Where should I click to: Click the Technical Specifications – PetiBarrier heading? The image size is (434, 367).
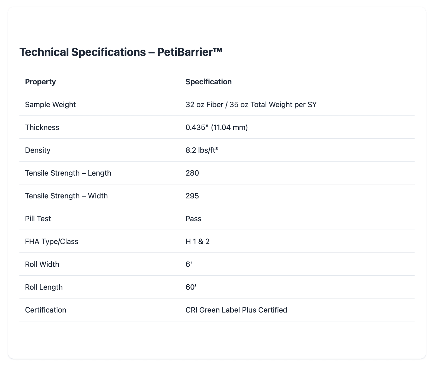[x=121, y=52]
